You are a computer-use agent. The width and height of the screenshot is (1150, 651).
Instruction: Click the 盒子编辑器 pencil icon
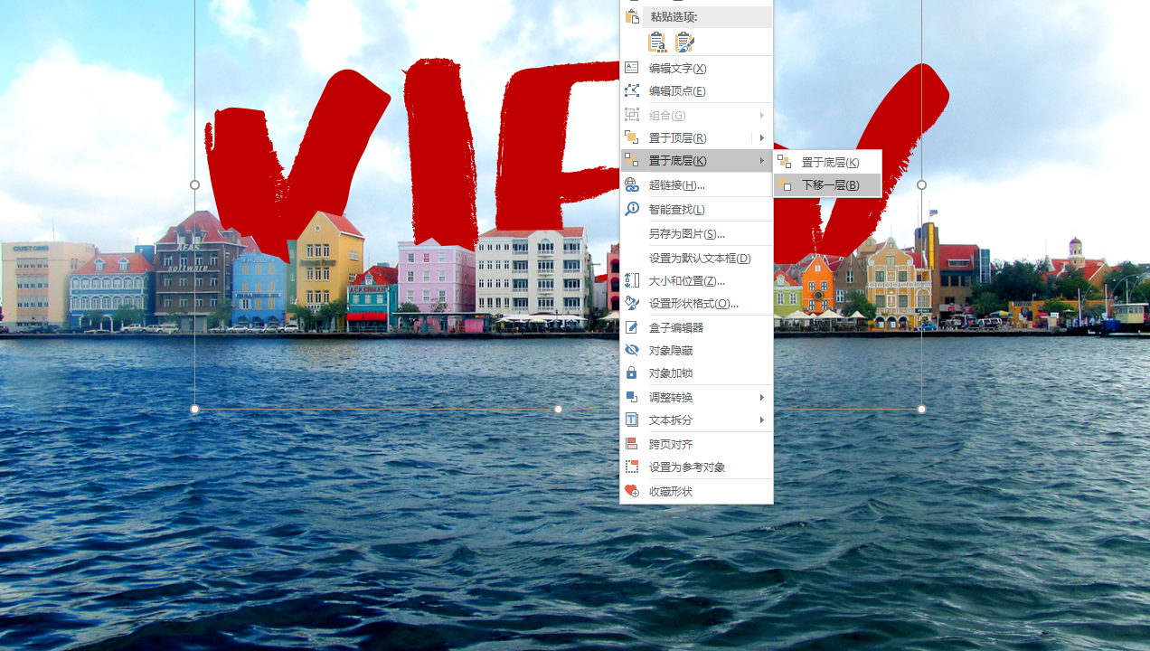point(632,327)
